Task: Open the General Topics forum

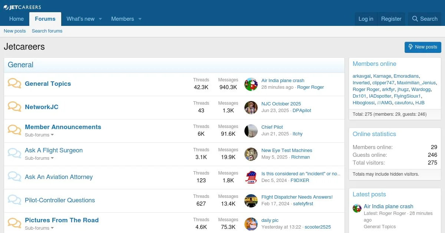Action: pos(48,84)
